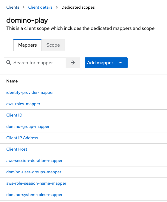This screenshot has width=167, height=202.
Task: Go back to Client details breadcrumb
Action: click(40, 7)
